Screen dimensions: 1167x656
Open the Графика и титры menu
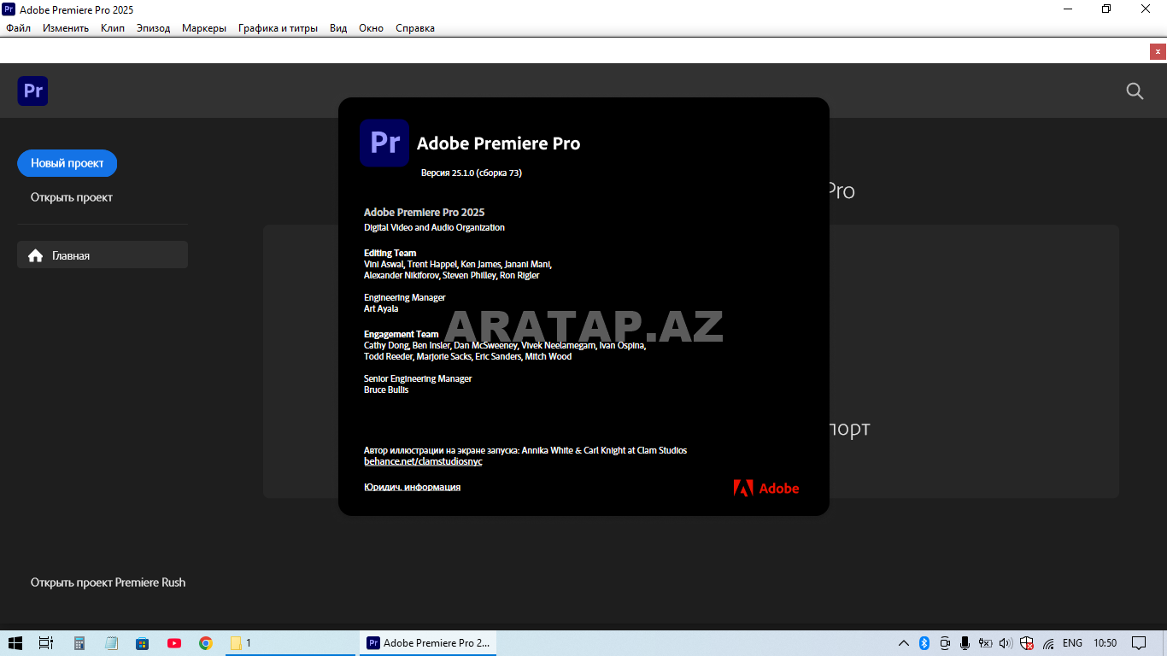pyautogui.click(x=278, y=28)
